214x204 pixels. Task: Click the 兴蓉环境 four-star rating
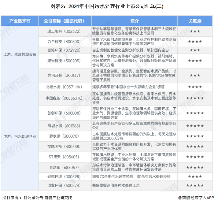coord(195,176)
